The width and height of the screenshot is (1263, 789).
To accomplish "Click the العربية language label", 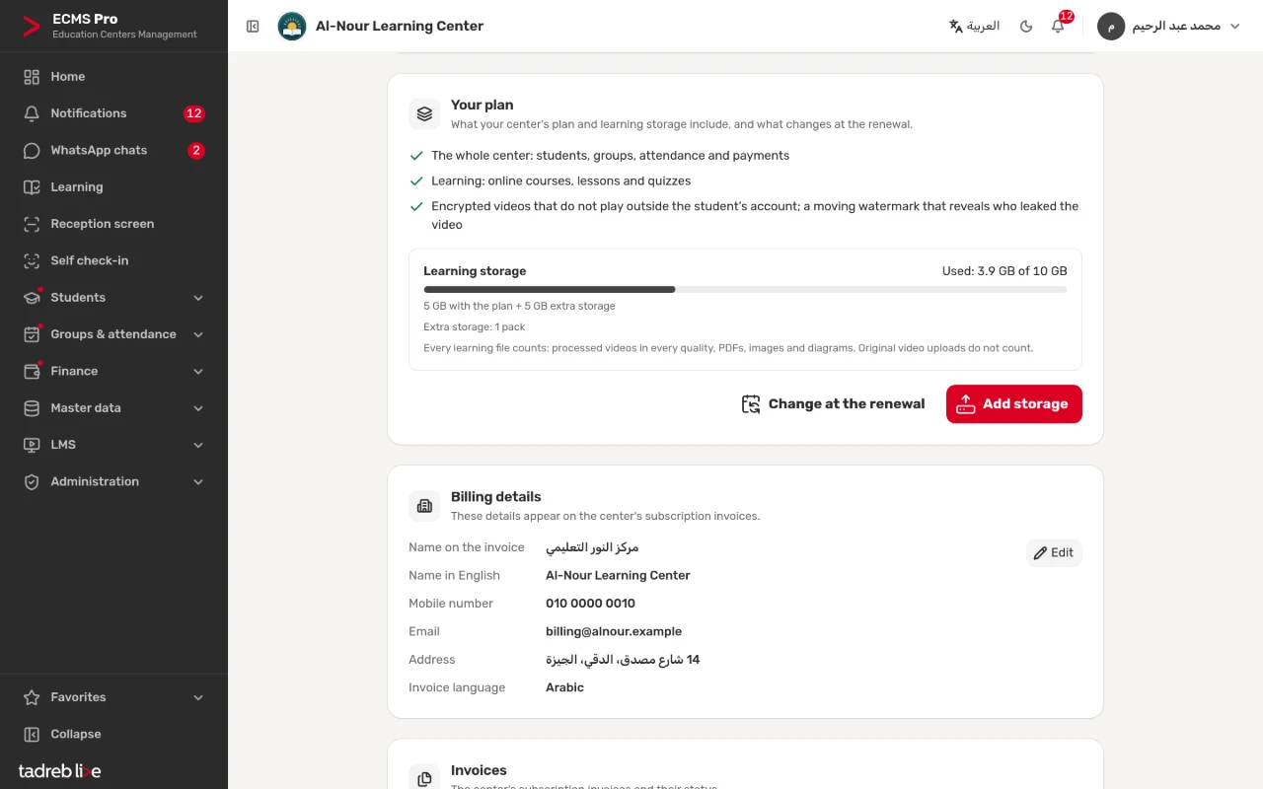I will point(984,27).
